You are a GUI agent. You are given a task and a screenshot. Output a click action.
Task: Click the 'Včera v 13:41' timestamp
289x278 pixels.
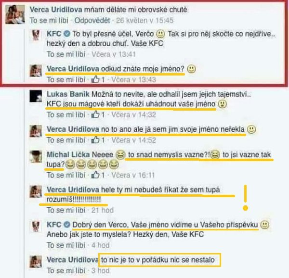tap(114, 54)
